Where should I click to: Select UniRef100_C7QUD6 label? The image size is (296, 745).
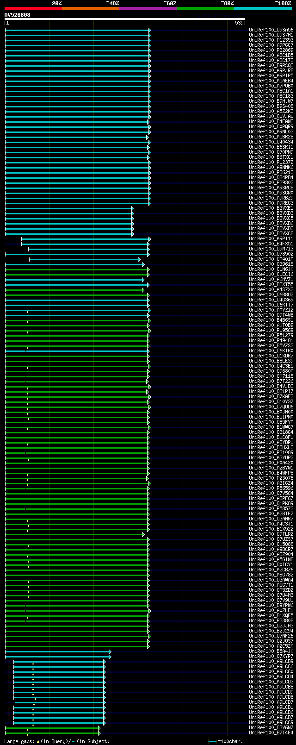tap(271, 407)
